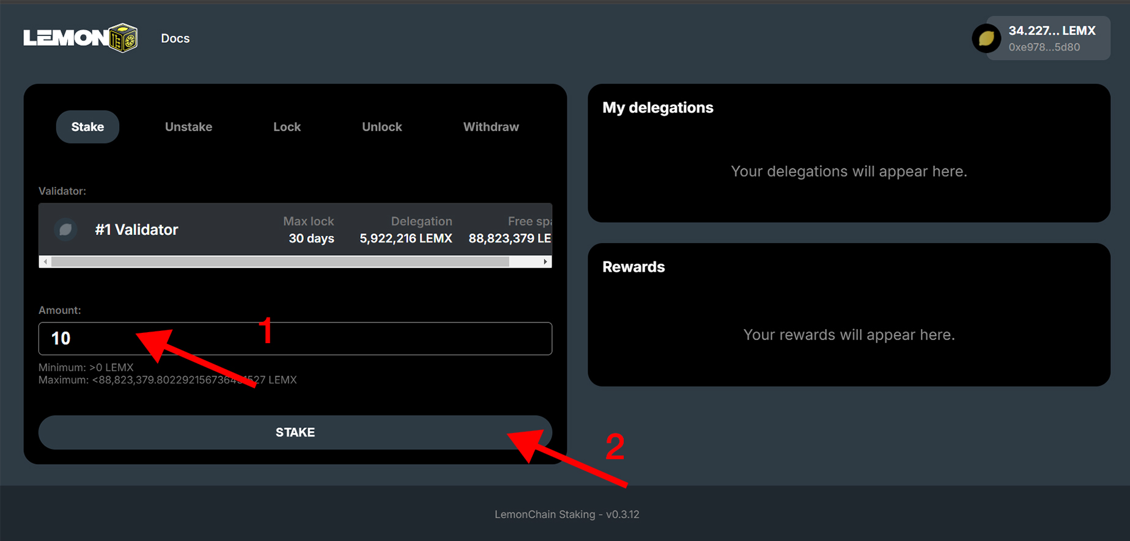Click the validator list right scroll arrow

click(545, 261)
